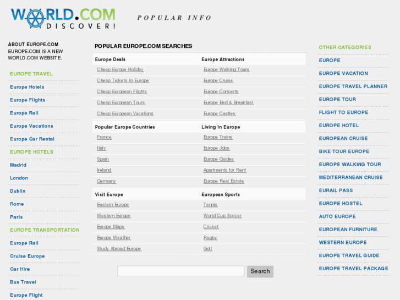Open the Europe Real Estate link
The image size is (400, 300).
[224, 181]
